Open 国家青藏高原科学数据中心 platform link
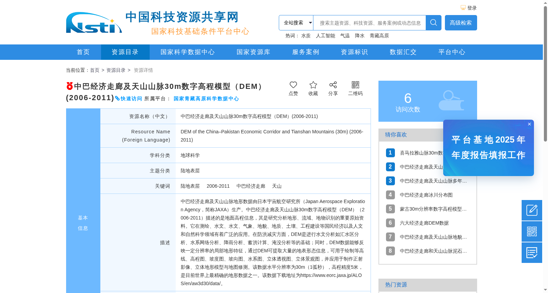This screenshot has height=293, width=548. [x=206, y=98]
